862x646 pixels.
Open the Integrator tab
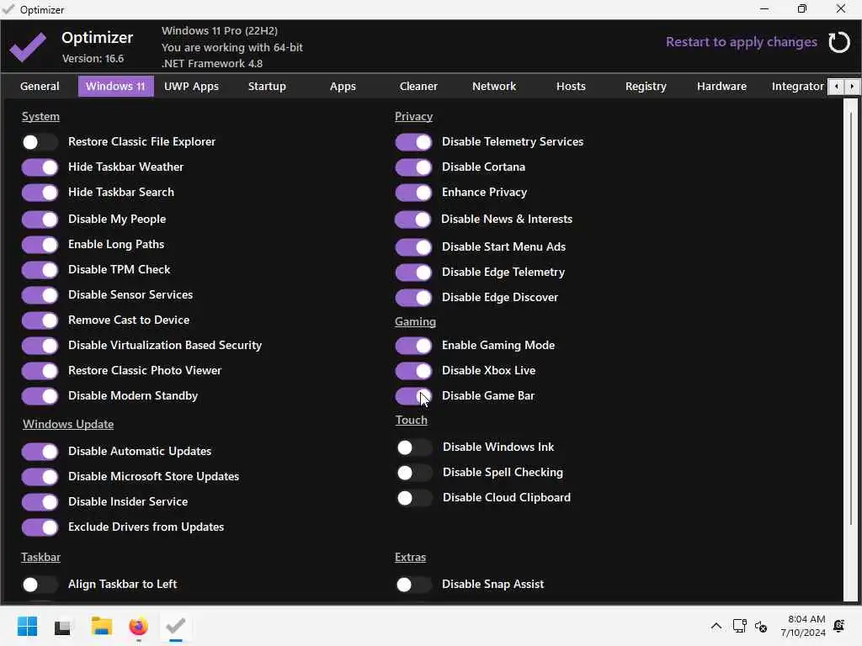(x=798, y=87)
